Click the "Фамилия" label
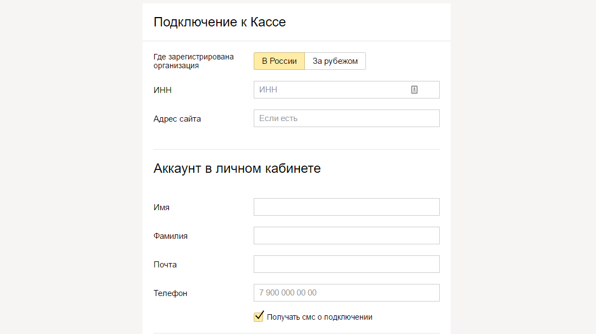This screenshot has width=596, height=334. tap(171, 236)
